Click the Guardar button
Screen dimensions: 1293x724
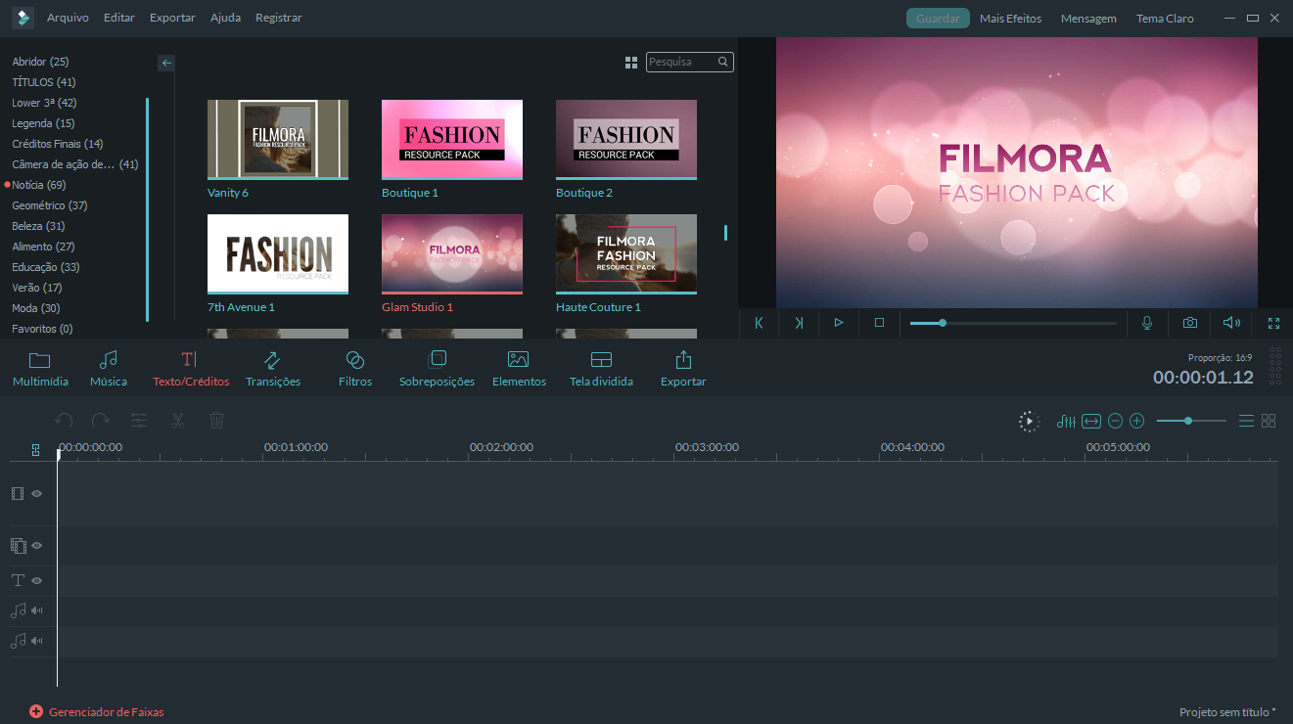coord(937,19)
